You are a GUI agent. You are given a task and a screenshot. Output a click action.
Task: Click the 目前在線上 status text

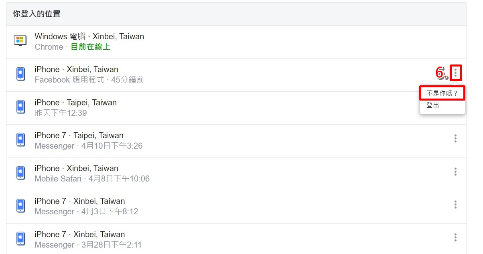pyautogui.click(x=90, y=47)
